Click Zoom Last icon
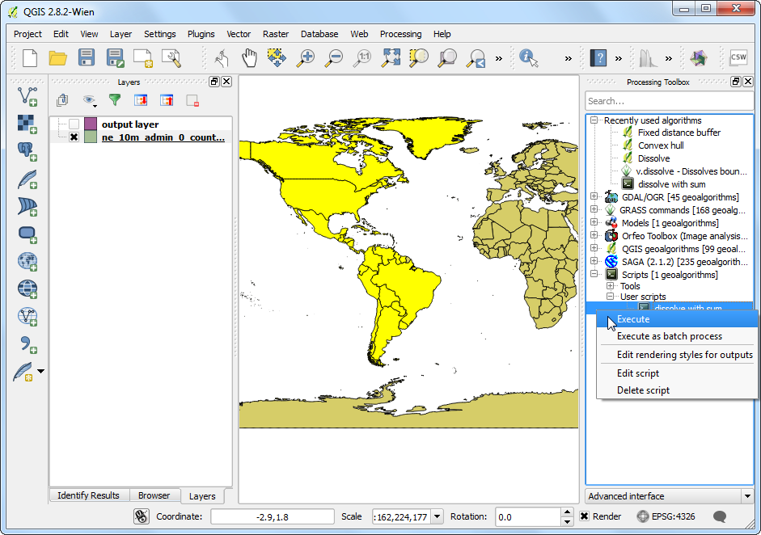 [476, 58]
